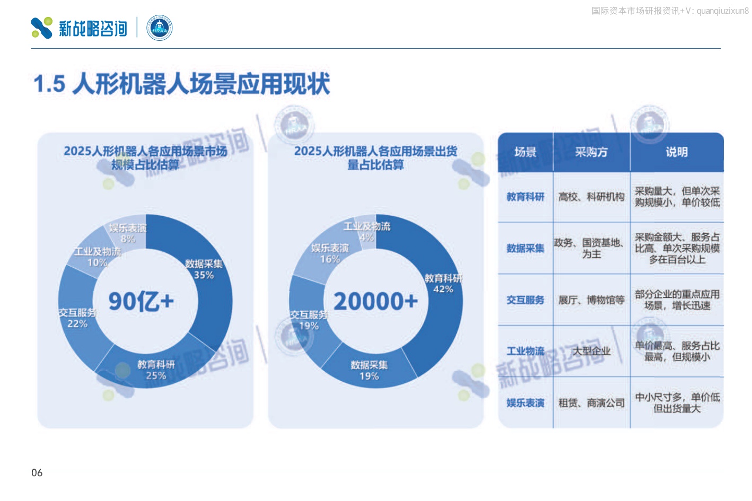Select the 工业及物流 10% donut segment

pyautogui.click(x=97, y=257)
